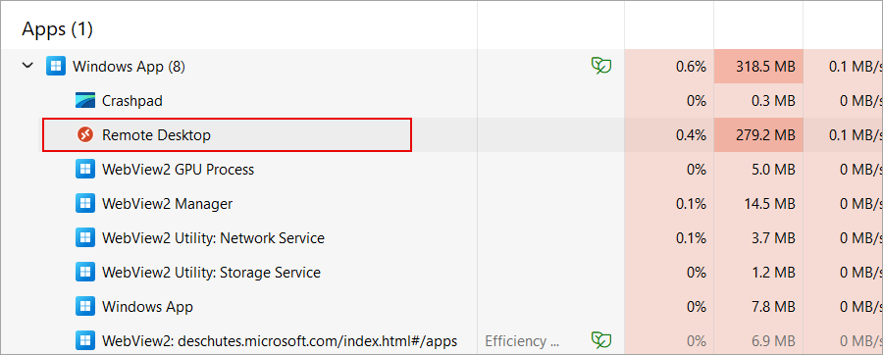Select the Crashpad process row
Image resolution: width=883 pixels, height=355 pixels.
click(x=441, y=101)
